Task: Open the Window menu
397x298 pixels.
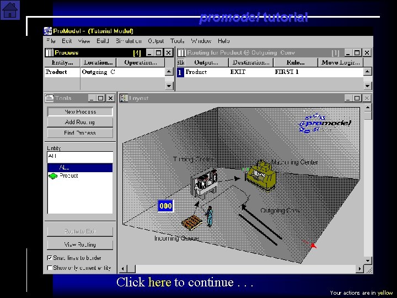Action: pos(201,41)
